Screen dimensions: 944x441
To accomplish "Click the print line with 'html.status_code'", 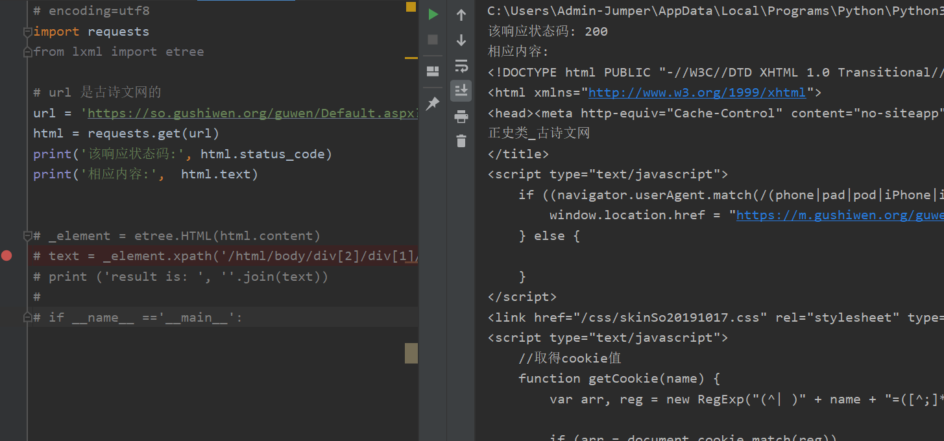I will pos(183,154).
